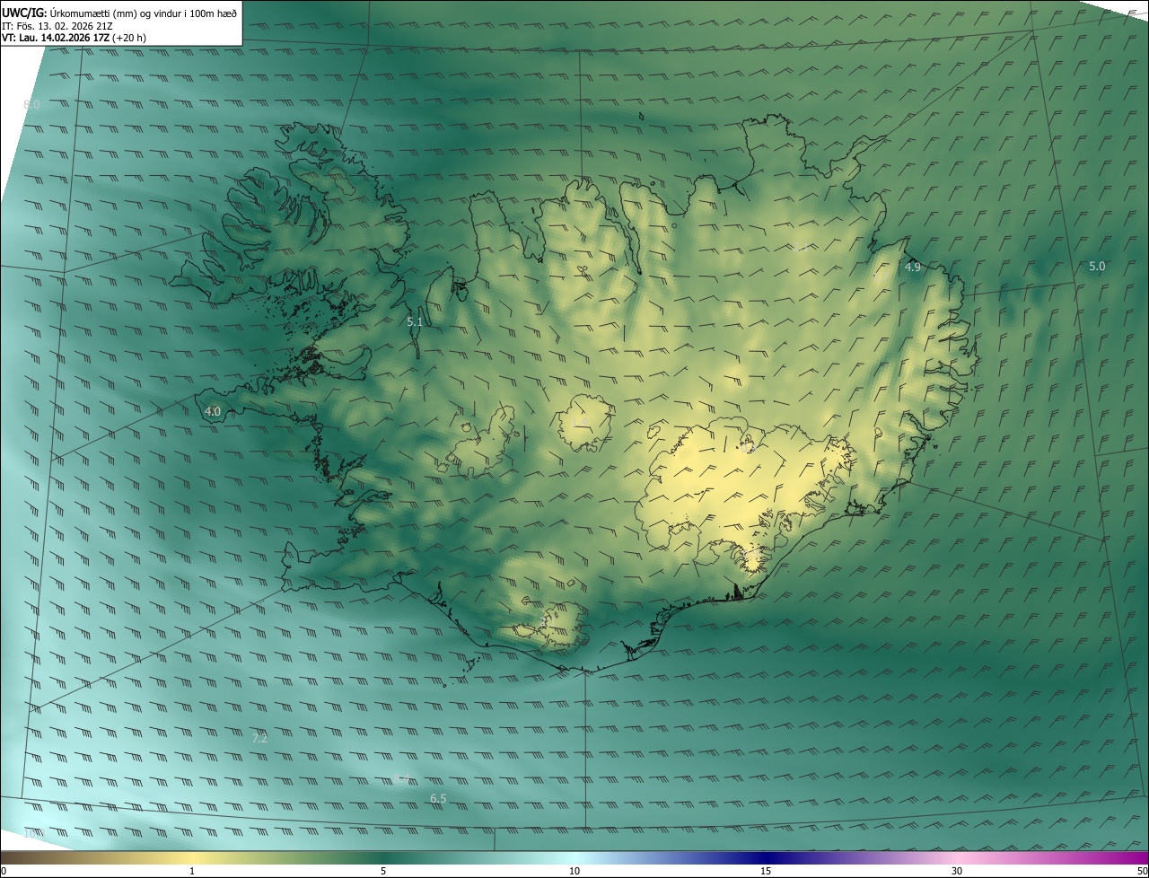This screenshot has width=1149, height=878.
Task: Click the "15" tick on the color scale
Action: [x=766, y=871]
